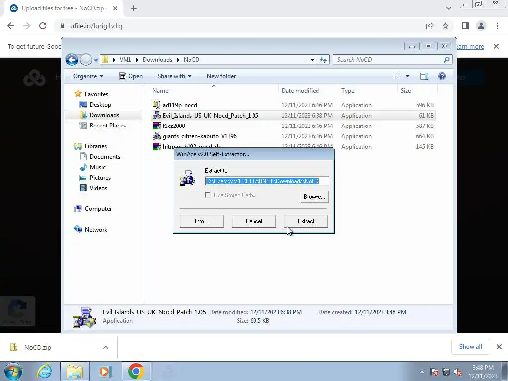Screen dimensions: 508x381
Task: Toggle the preview pane icon
Action: click(x=424, y=76)
